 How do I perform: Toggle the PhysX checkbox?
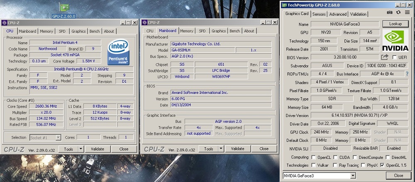[363, 165]
